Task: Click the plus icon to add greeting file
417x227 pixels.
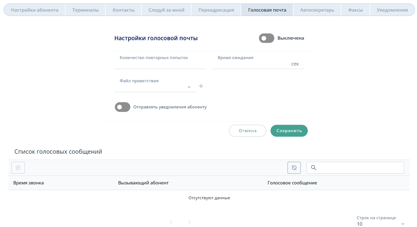Action: [x=201, y=86]
